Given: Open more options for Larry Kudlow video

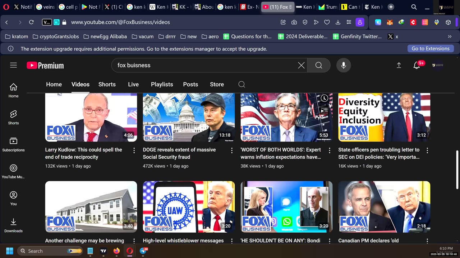Looking at the screenshot, I should point(134,150).
